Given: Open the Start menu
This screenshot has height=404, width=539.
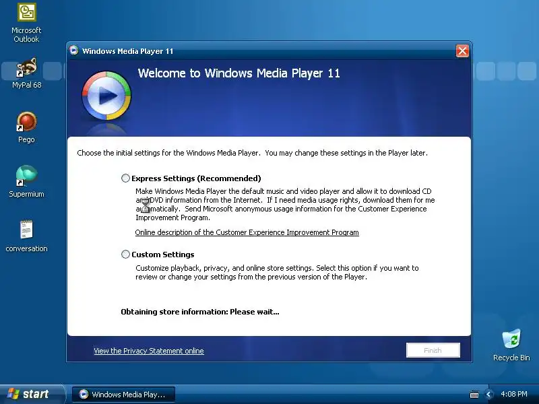Looking at the screenshot, I should click(x=32, y=394).
